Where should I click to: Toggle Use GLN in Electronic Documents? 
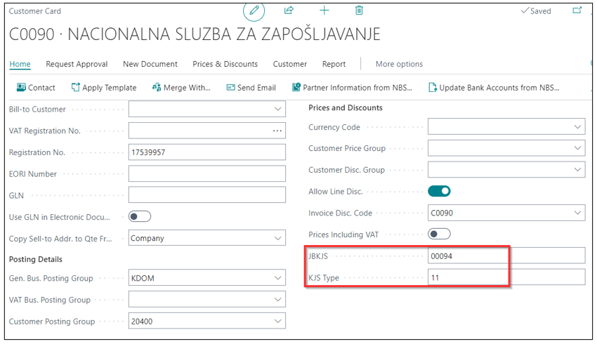pos(140,216)
